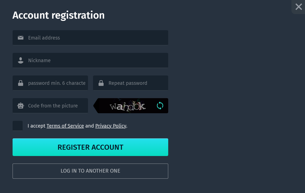Activate the Repeat password field

point(130,83)
